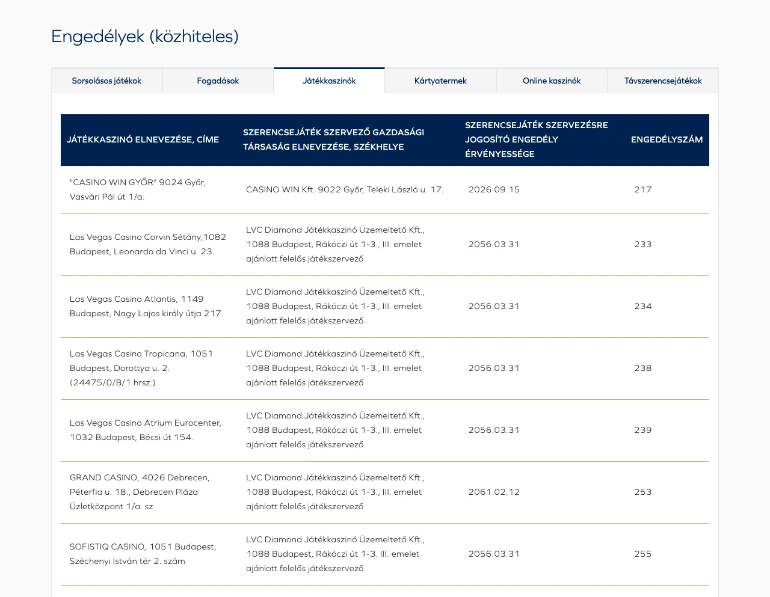The width and height of the screenshot is (770, 597).
Task: Click license number 234
Action: [x=643, y=307]
